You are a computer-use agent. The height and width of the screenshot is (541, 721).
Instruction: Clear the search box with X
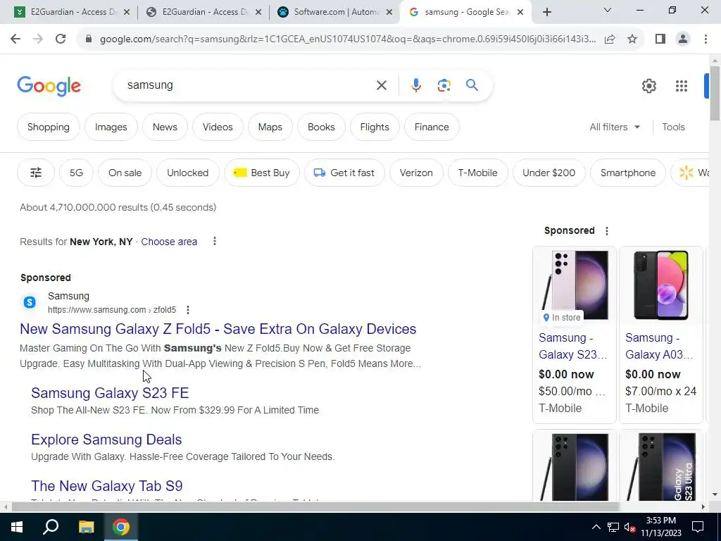click(381, 85)
